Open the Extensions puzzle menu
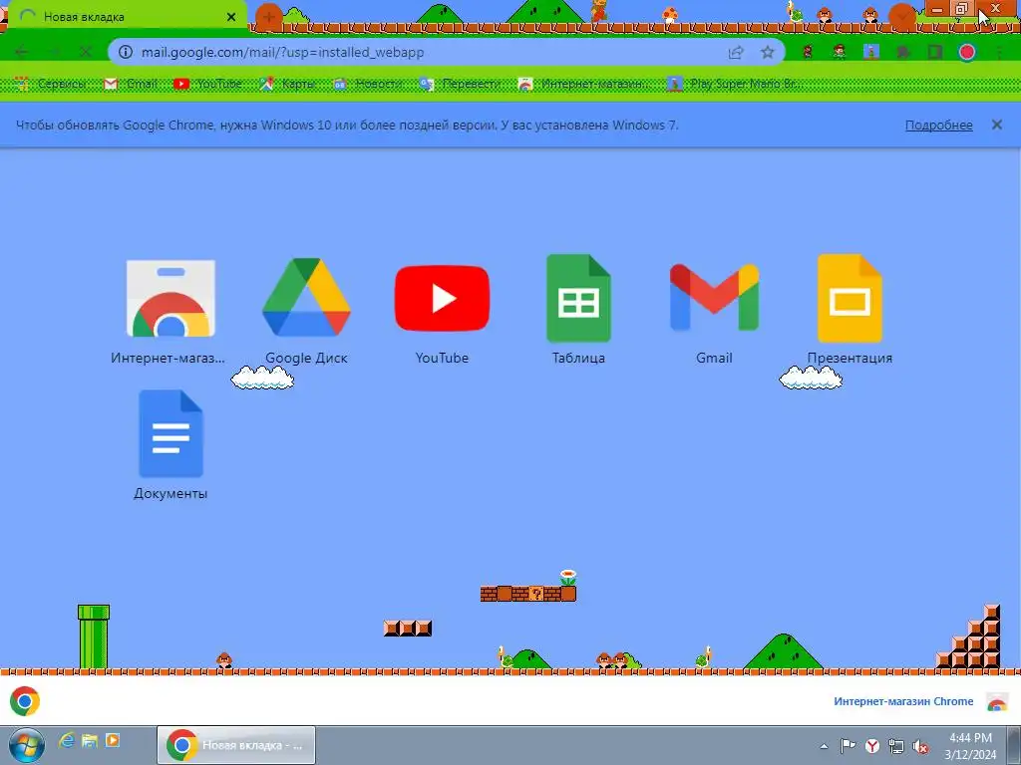 pyautogui.click(x=903, y=52)
